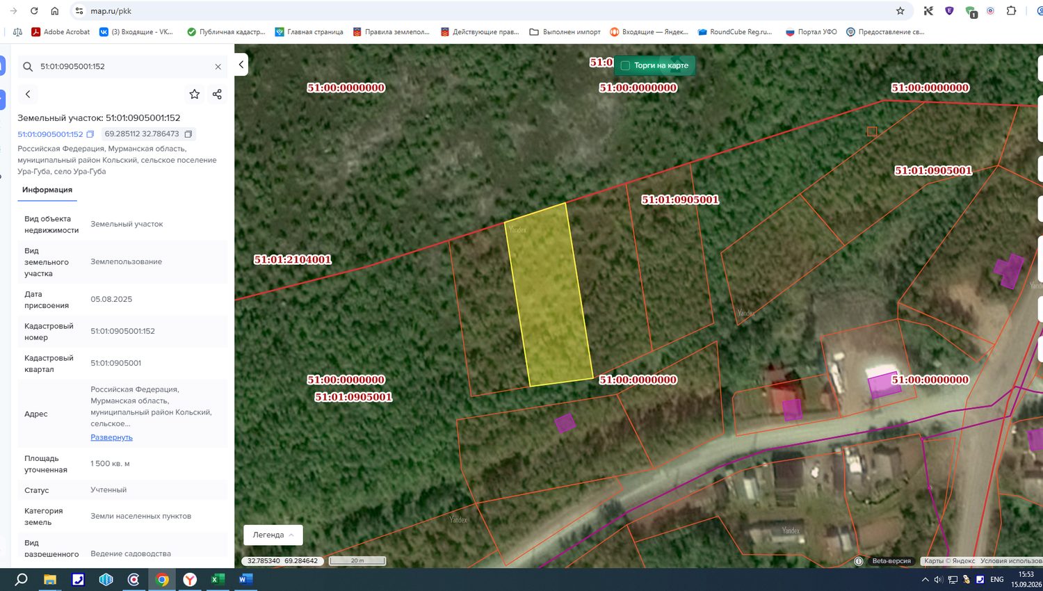The height and width of the screenshot is (591, 1043).
Task: Expand the "Легенда" map legend
Action: (273, 535)
